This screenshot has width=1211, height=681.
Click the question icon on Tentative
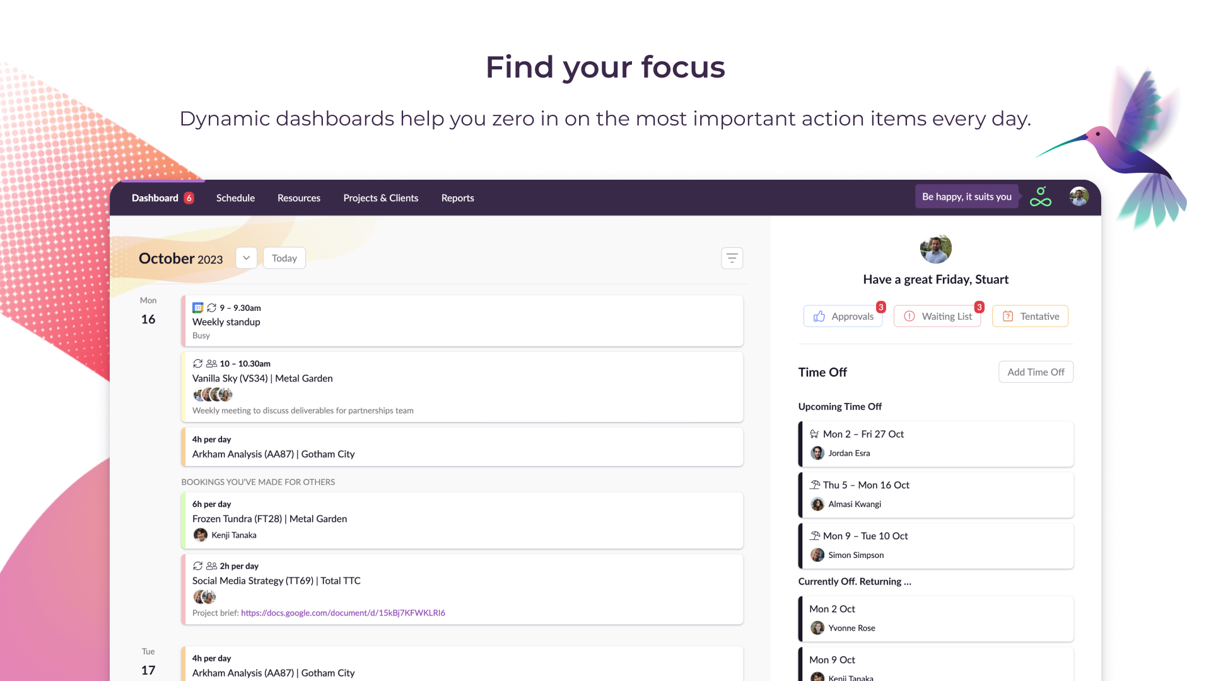(1007, 317)
